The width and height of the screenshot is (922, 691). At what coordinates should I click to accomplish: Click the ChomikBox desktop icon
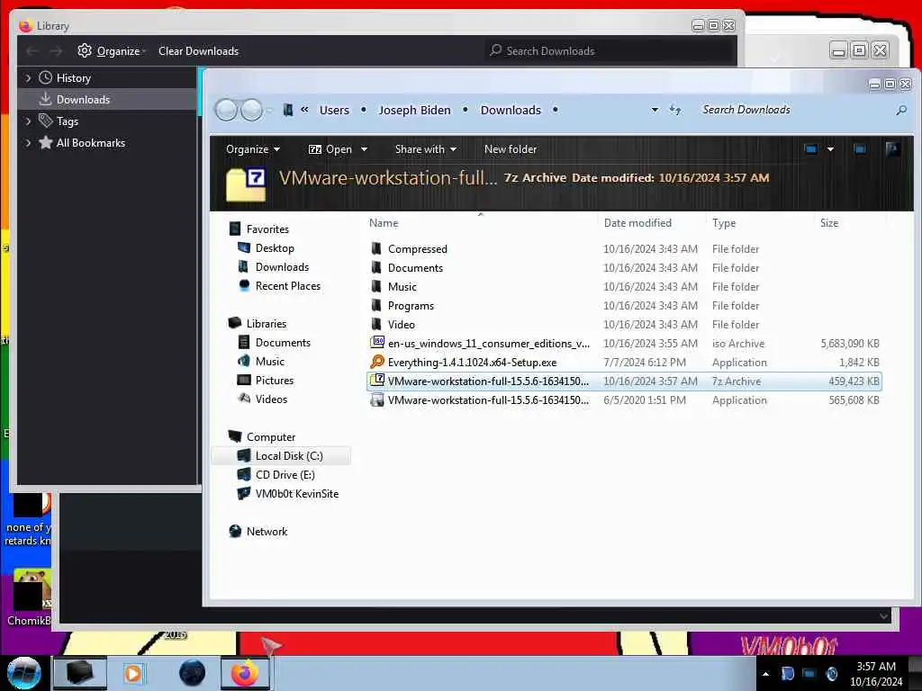(x=29, y=597)
